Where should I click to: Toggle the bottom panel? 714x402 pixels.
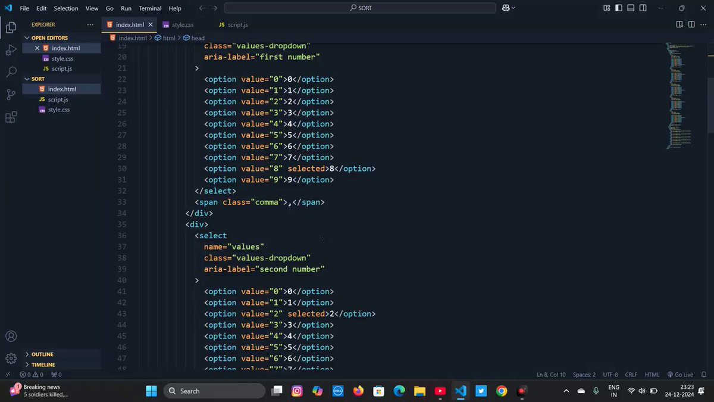coord(631,8)
